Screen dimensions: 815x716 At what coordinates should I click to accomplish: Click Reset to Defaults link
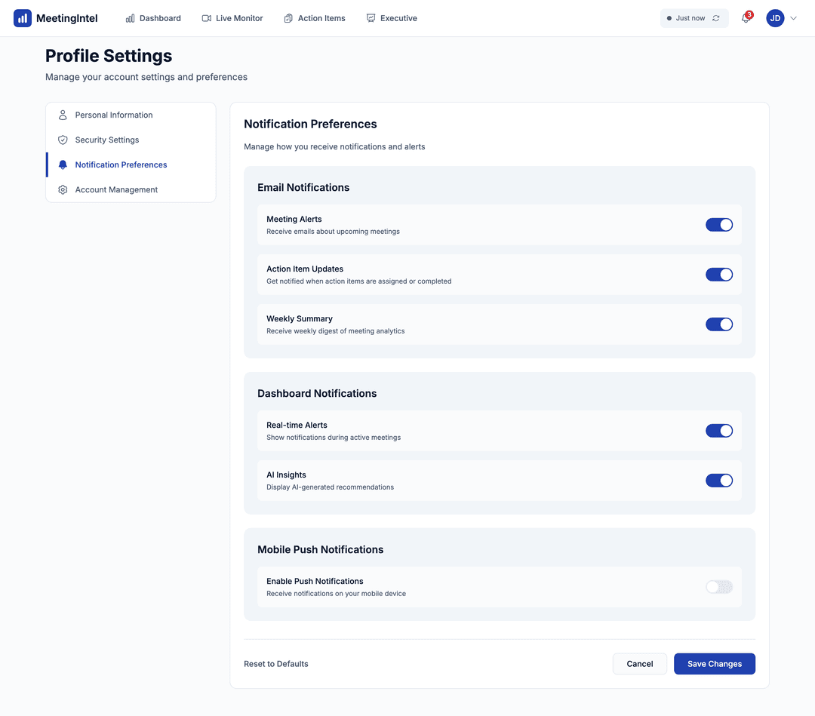pyautogui.click(x=276, y=664)
